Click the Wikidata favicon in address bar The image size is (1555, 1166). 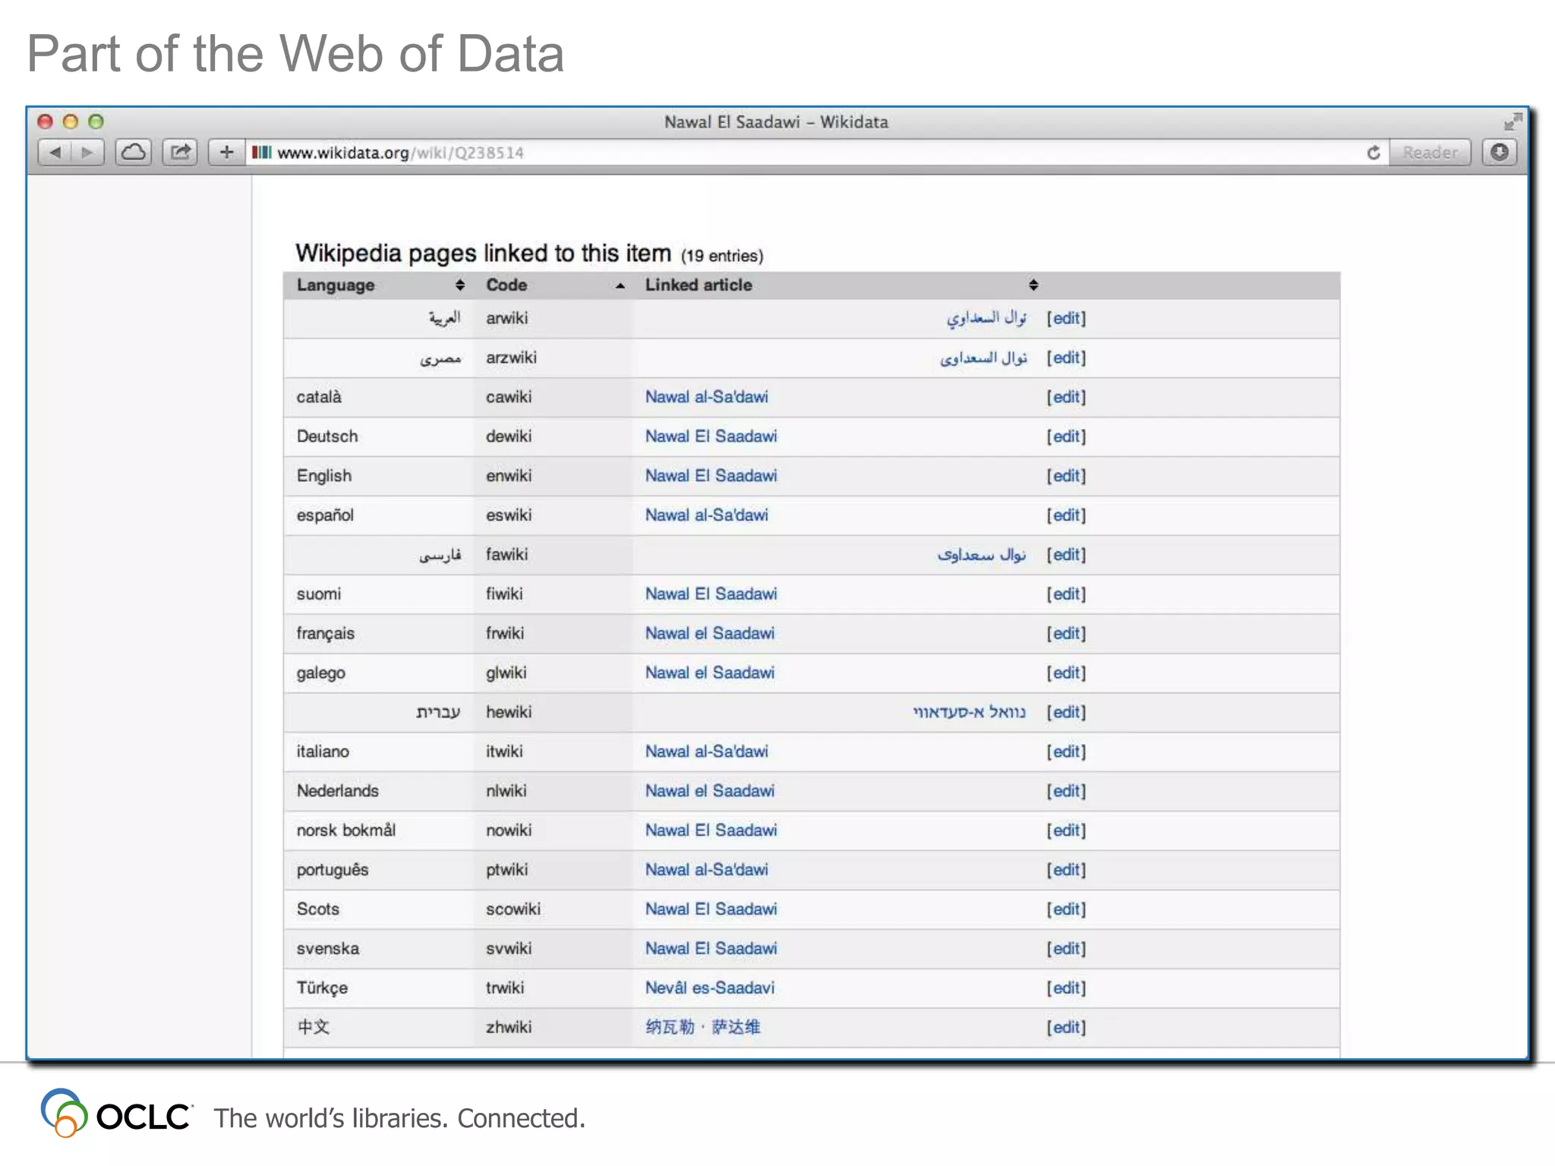pyautogui.click(x=261, y=153)
